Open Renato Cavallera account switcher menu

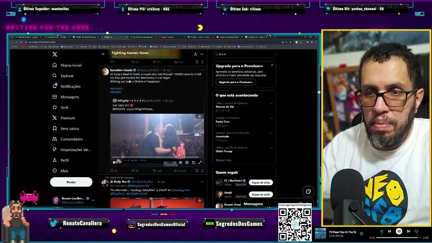(74, 200)
